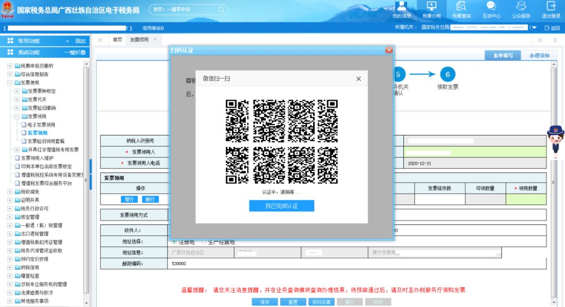Open the 纳税信用 folder in the tree

coord(30,267)
